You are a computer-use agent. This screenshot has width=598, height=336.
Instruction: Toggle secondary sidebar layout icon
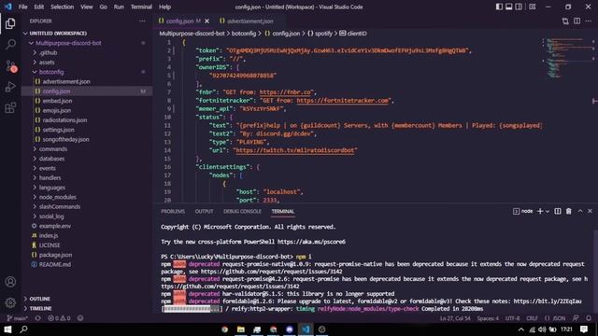click(519, 7)
